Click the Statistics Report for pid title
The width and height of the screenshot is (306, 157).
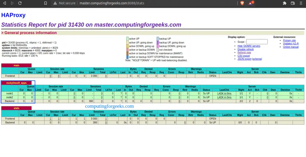(x=91, y=25)
